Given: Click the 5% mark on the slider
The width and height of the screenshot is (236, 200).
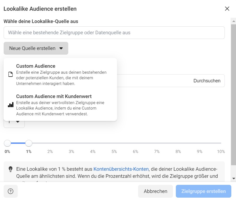Looking at the screenshot, I should pyautogui.click(x=114, y=143).
